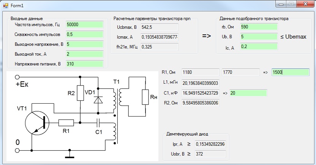This screenshot has height=165, width=316.
Task: Click the R2 result field showing 9,58
Action: pyautogui.click(x=200, y=103)
